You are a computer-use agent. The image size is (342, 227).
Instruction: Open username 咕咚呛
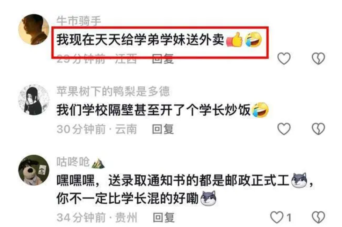pyautogui.click(x=73, y=162)
